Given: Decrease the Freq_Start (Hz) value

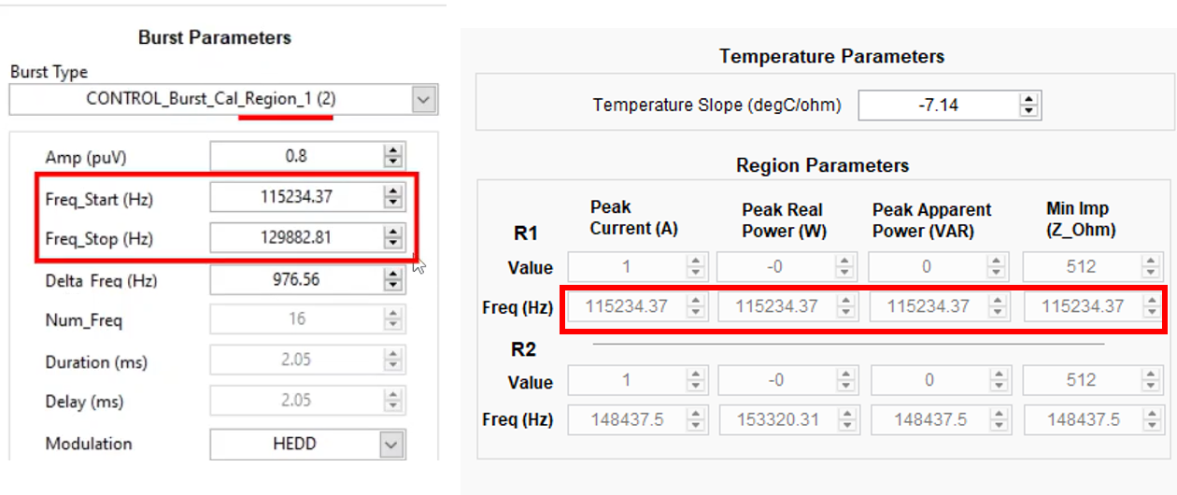Looking at the screenshot, I should click(393, 202).
